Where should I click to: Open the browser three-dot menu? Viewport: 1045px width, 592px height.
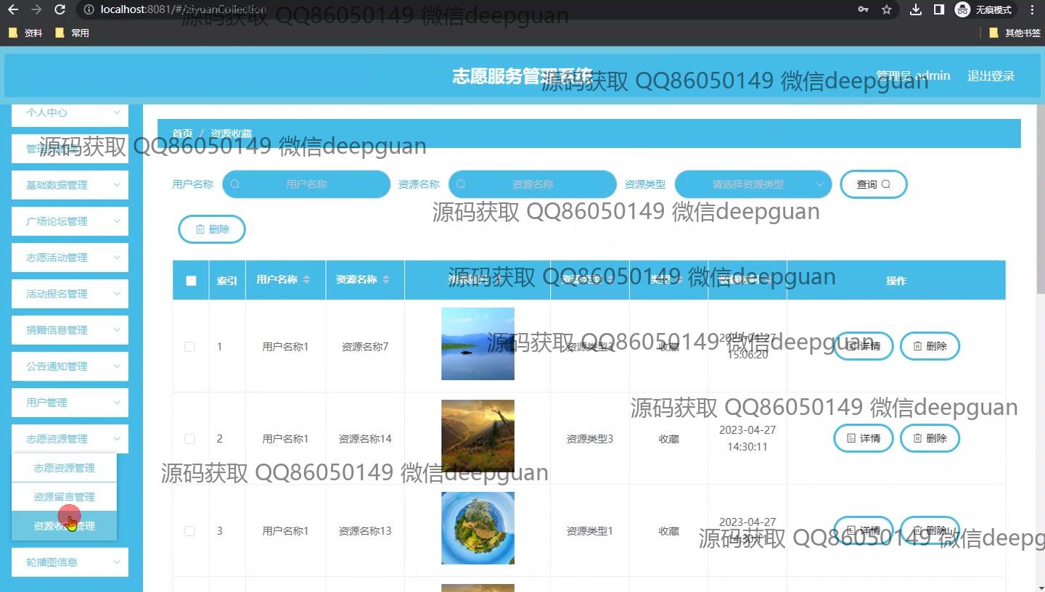(1032, 9)
